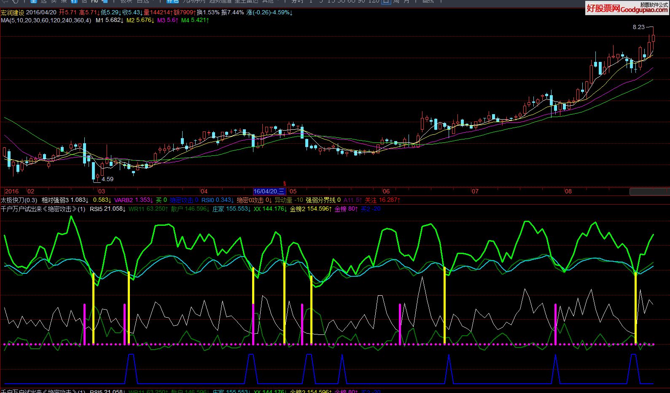Click the RSI5 21.058 value
Screen dimensions: 670x393
click(108, 209)
